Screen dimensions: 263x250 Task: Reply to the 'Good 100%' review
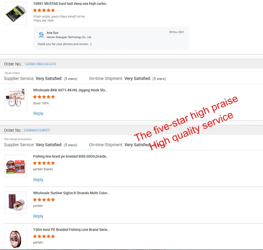(38, 114)
